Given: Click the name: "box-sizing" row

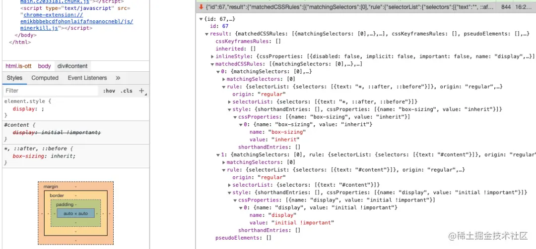Looking at the screenshot, I should [277, 132].
